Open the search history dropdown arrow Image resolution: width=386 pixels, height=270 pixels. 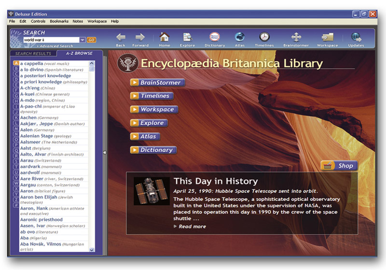click(x=82, y=40)
